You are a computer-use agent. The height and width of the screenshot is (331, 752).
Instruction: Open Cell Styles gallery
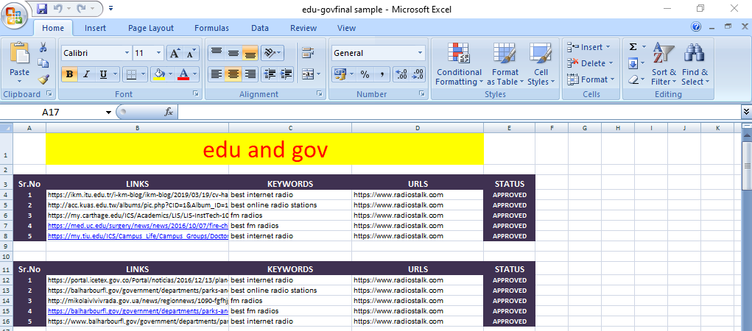click(x=541, y=64)
